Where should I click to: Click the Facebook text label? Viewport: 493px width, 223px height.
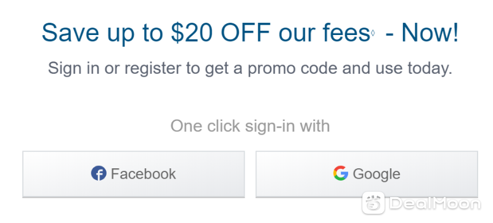click(x=143, y=174)
